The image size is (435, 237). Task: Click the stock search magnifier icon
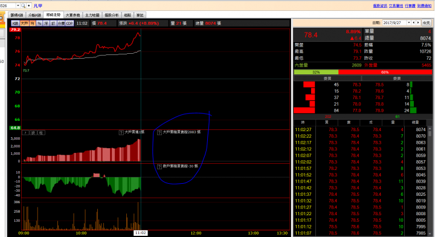tap(23, 5)
